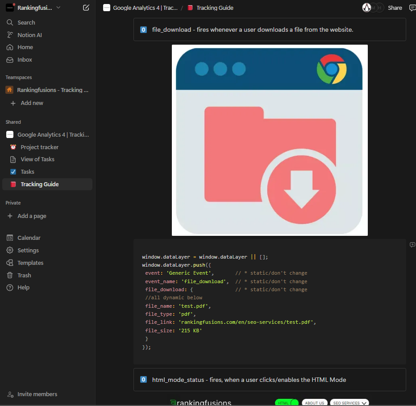The width and height of the screenshot is (416, 406).
Task: Toggle the green HTML mode switch
Action: (x=287, y=403)
